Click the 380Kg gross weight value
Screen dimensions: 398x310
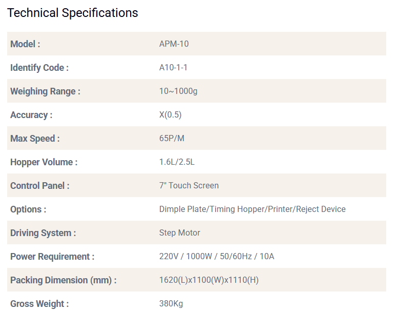(171, 304)
